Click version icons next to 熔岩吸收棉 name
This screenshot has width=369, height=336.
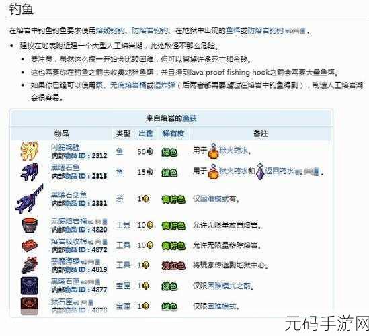point(97,241)
